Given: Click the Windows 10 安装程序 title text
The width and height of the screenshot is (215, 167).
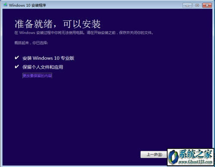Looking at the screenshot, I should click(x=28, y=5).
